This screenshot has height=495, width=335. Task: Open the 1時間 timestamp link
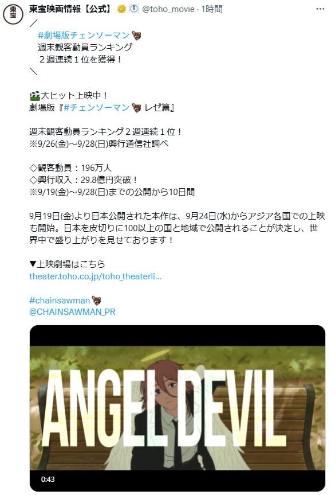(212, 9)
